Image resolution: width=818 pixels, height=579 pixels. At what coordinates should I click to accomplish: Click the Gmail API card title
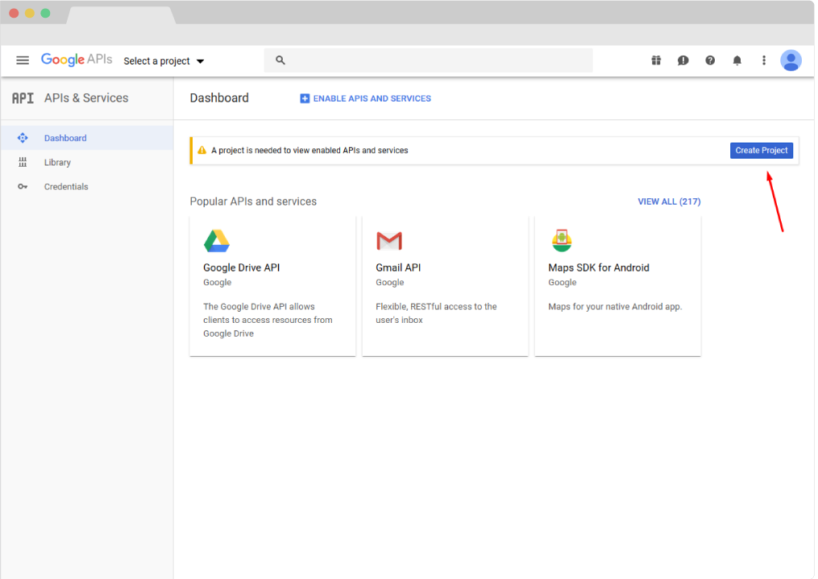tap(398, 267)
